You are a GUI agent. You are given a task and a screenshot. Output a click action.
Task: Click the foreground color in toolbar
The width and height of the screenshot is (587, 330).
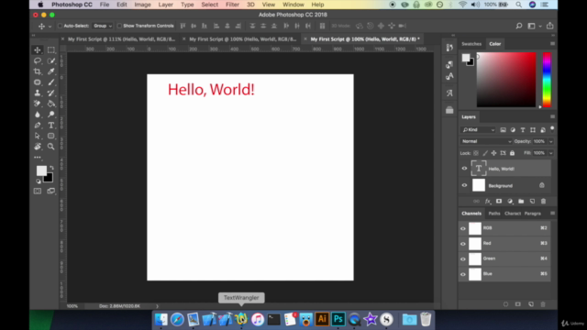pos(41,170)
